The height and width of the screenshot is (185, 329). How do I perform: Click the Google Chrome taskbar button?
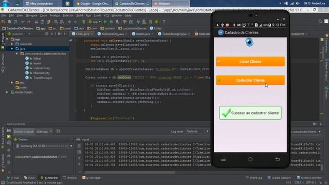pyautogui.click(x=93, y=4)
